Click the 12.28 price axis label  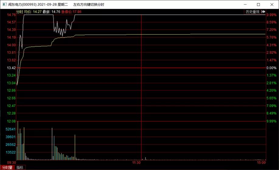(x=11, y=113)
